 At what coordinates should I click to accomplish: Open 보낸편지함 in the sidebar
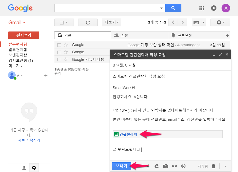(18, 55)
